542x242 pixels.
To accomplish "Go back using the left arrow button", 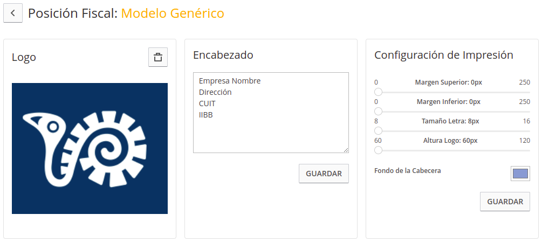I will point(13,13).
